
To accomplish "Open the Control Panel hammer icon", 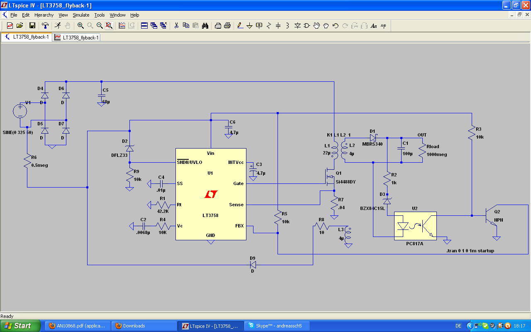I will click(x=45, y=25).
